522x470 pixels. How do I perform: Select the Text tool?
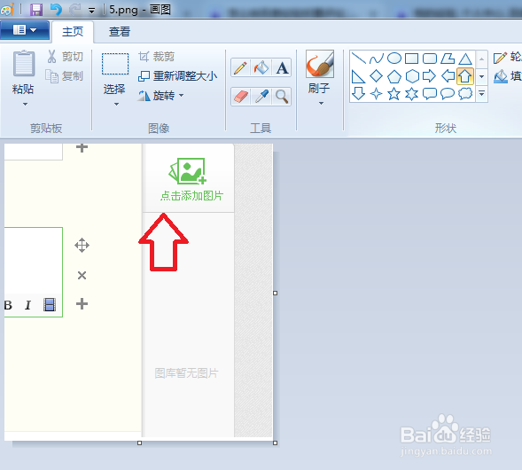pos(282,68)
